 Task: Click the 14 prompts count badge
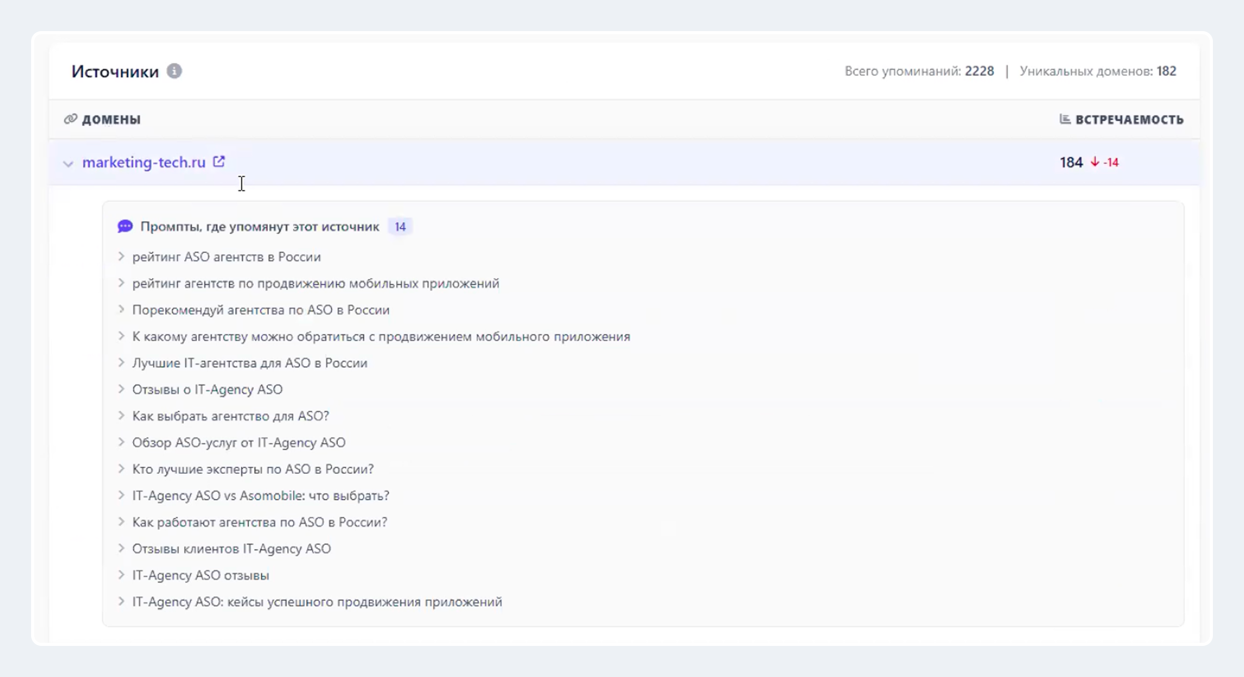[400, 227]
